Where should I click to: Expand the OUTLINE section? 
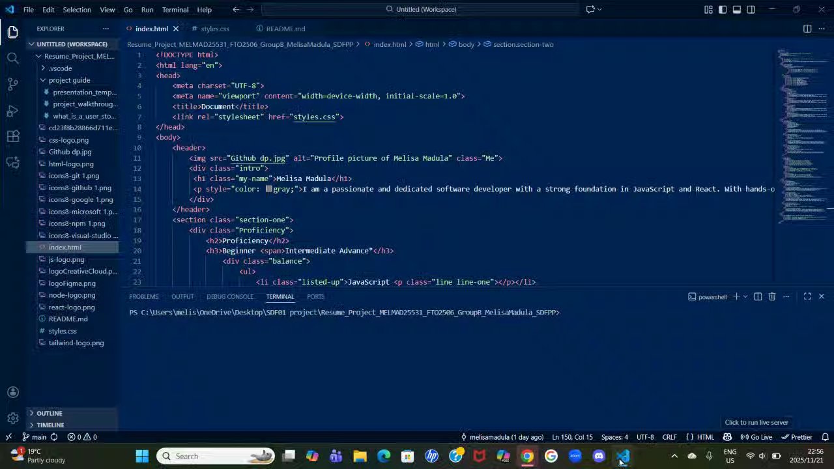(x=50, y=413)
